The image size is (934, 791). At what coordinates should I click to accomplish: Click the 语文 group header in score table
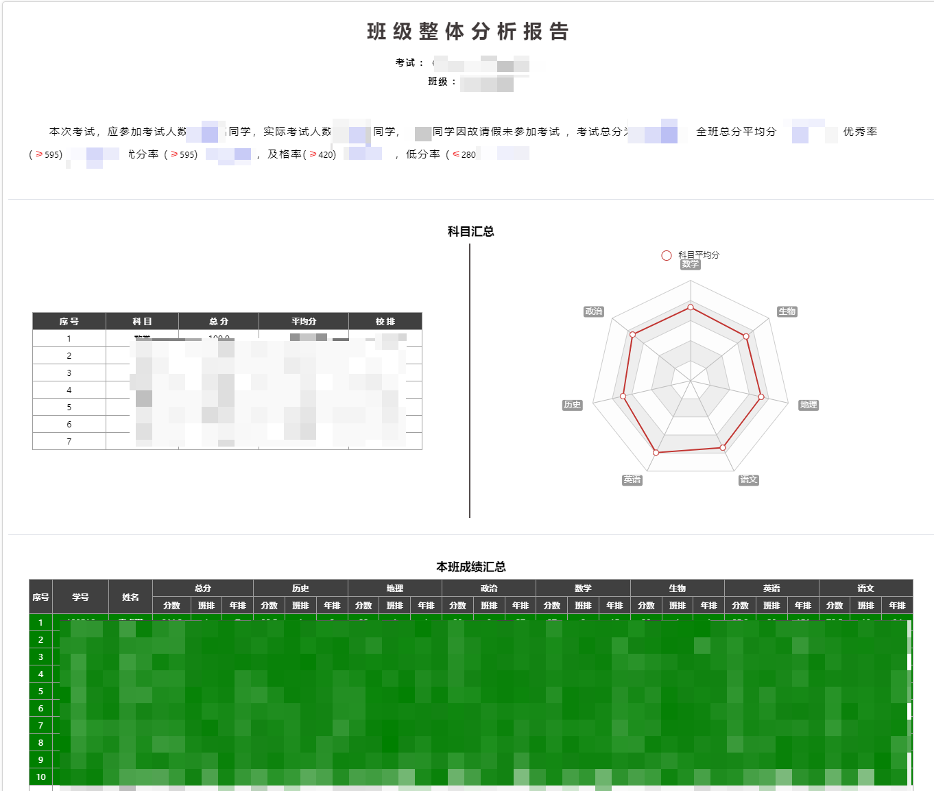(x=865, y=588)
